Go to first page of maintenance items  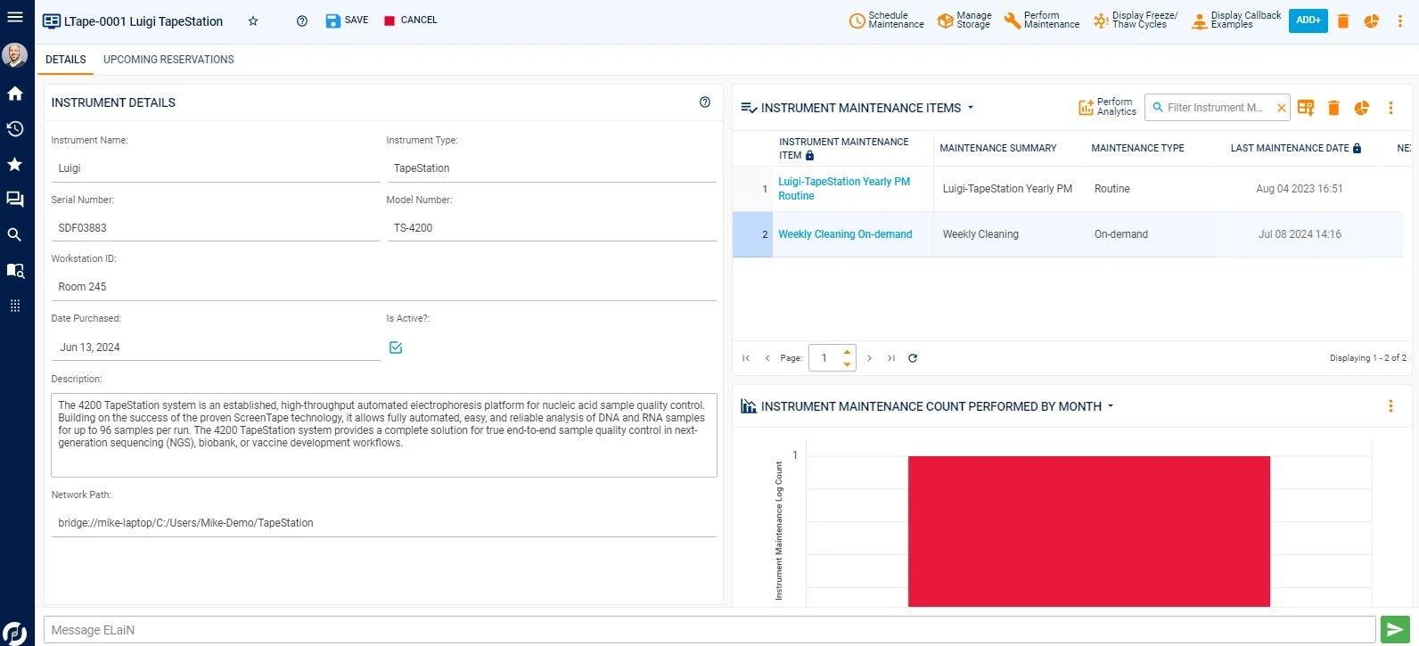click(746, 358)
